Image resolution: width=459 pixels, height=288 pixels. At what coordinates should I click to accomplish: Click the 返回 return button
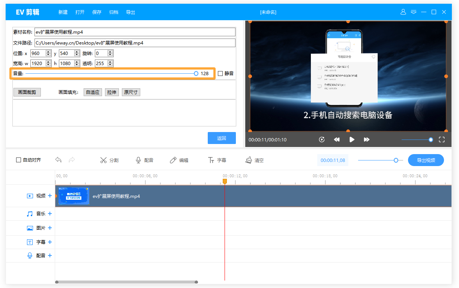click(222, 138)
